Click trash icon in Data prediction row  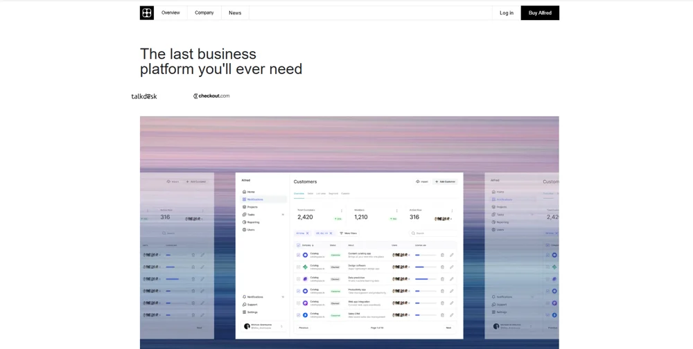click(x=442, y=279)
